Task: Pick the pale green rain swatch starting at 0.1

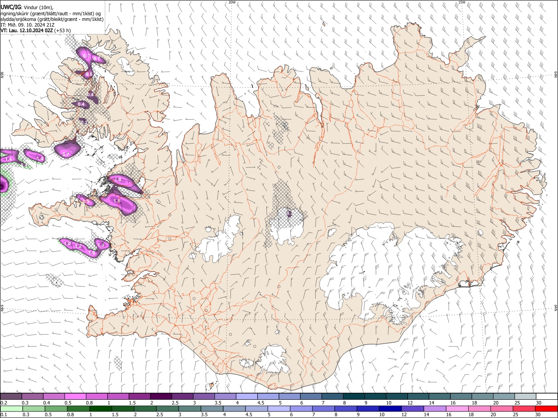Action: pyautogui.click(x=11, y=408)
